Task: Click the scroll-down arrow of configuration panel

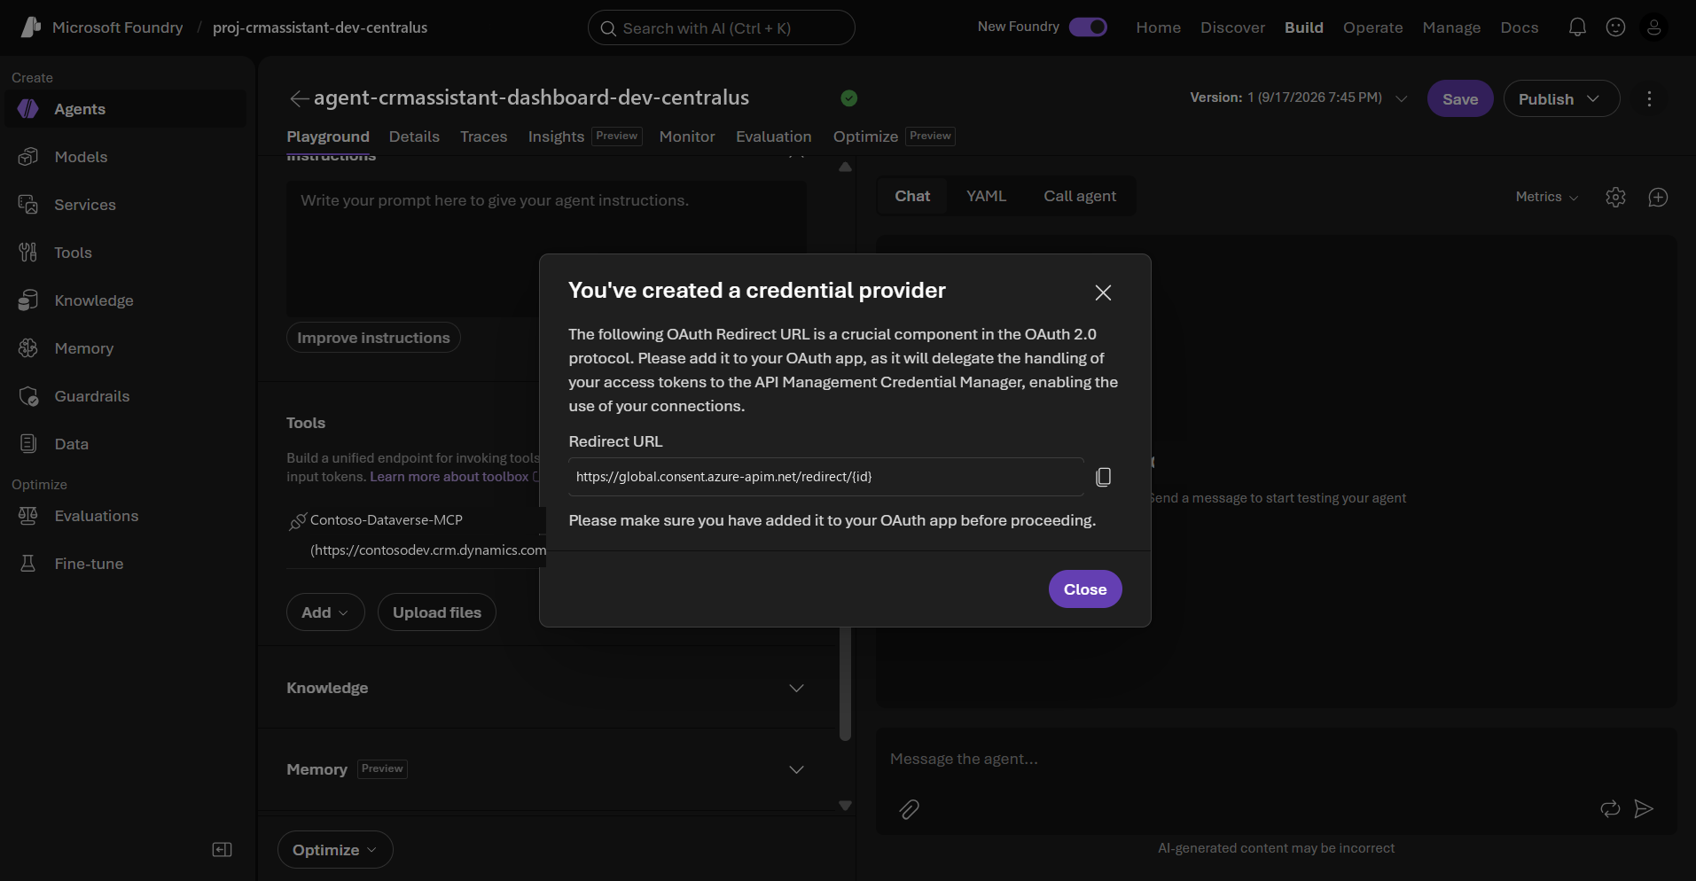Action: 845,806
